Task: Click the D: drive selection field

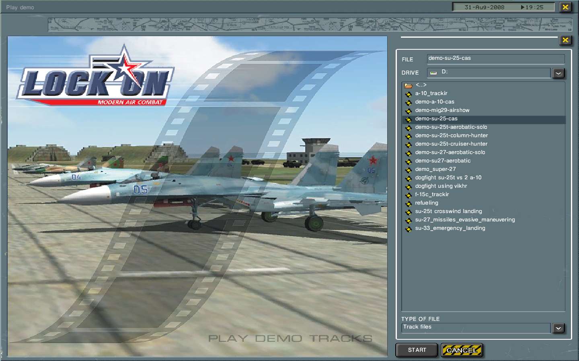Action: [489, 73]
